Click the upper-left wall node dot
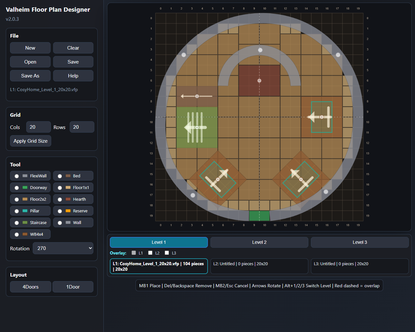Screen dimensions: 415x332 click(184, 55)
